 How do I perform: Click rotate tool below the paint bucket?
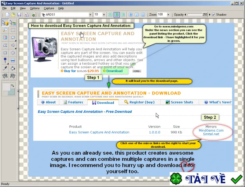(x=13, y=76)
